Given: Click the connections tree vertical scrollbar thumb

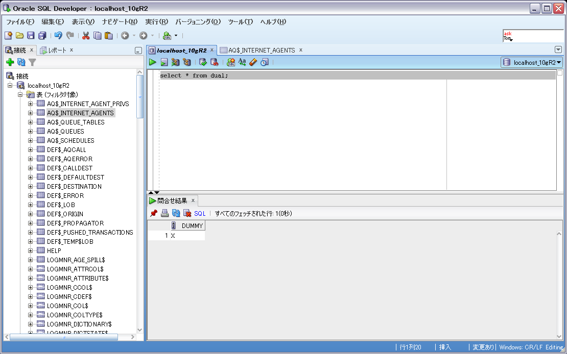Looking at the screenshot, I should click(140, 97).
